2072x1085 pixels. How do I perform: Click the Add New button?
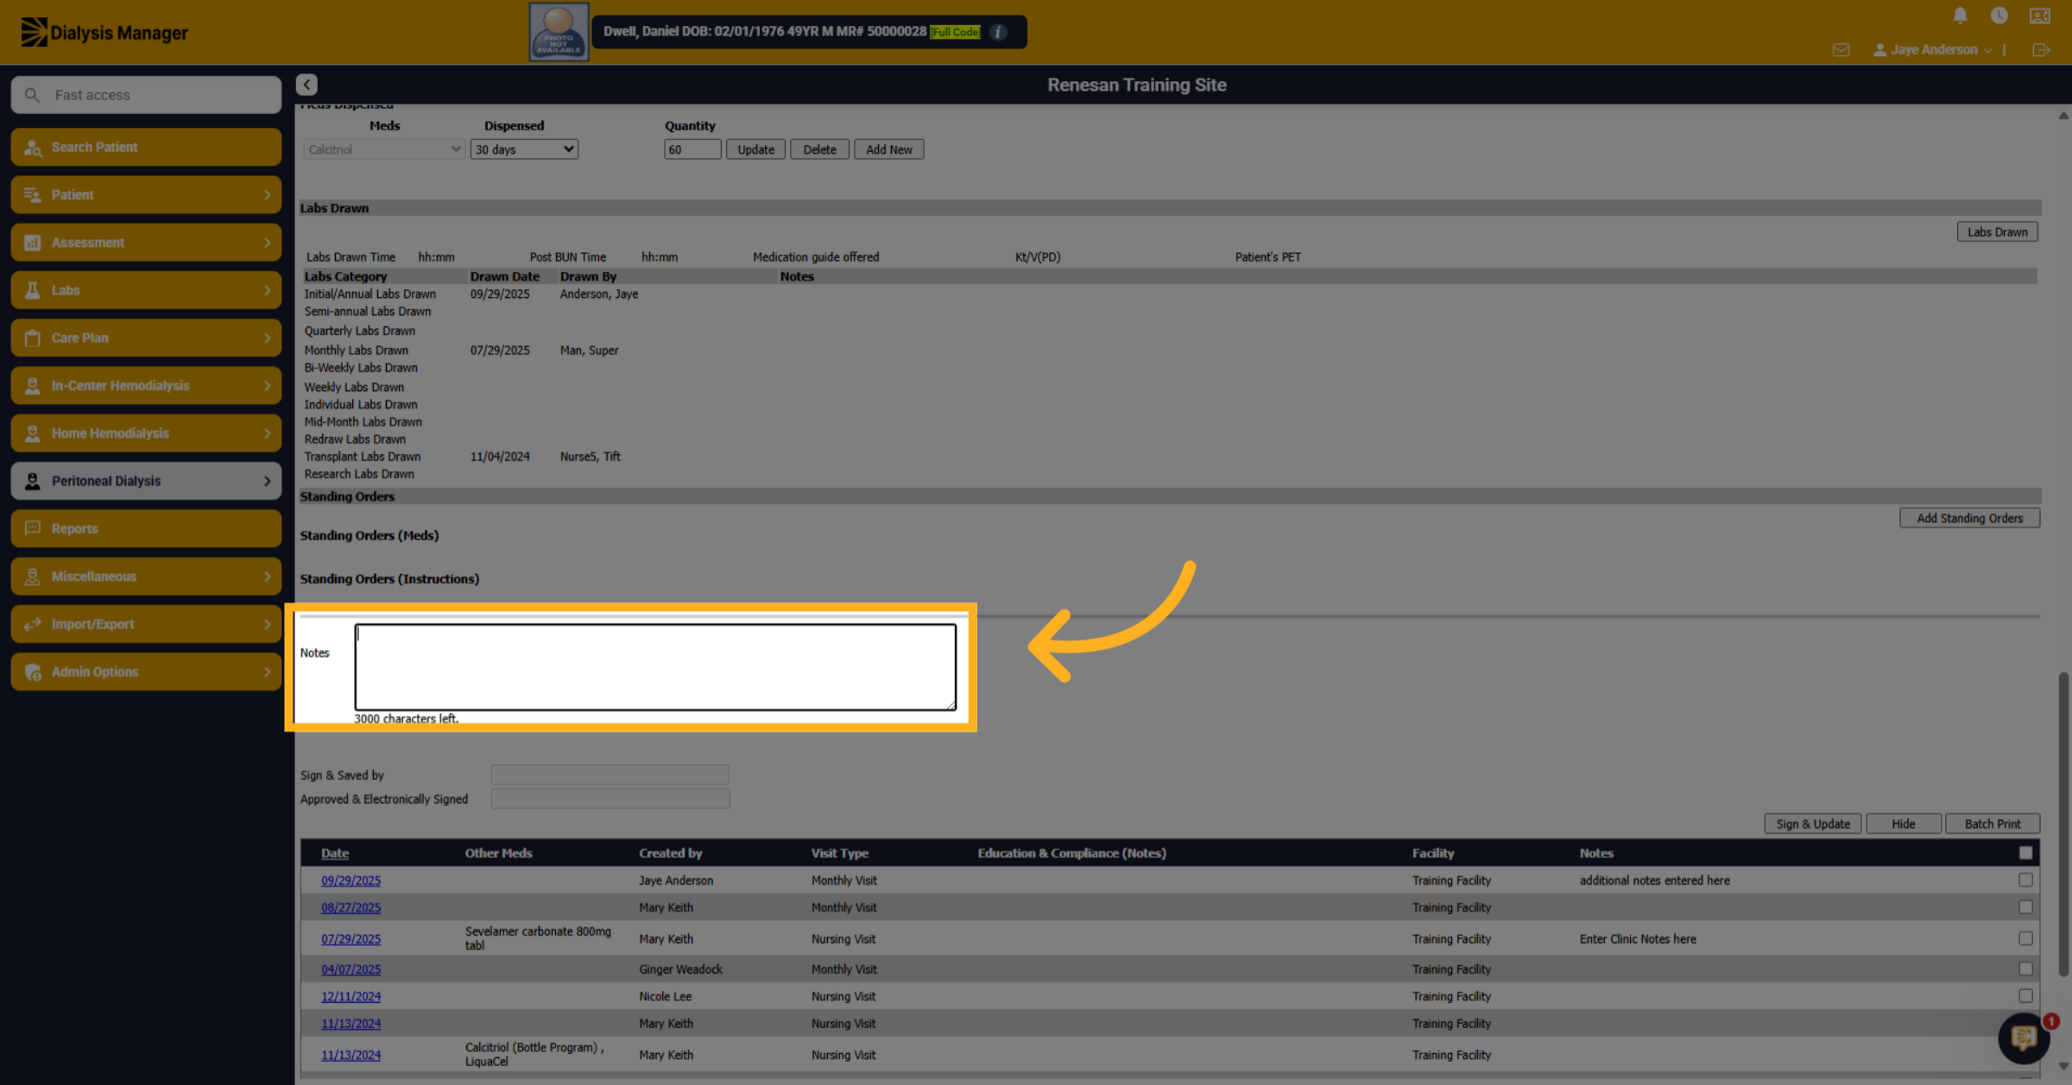click(888, 149)
